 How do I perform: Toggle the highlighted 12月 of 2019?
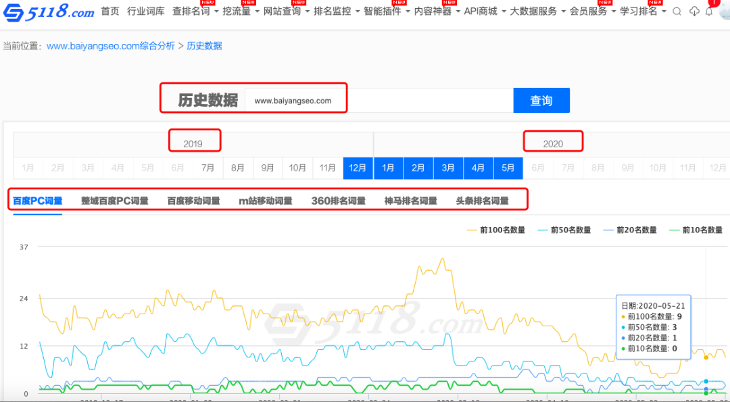pos(358,168)
